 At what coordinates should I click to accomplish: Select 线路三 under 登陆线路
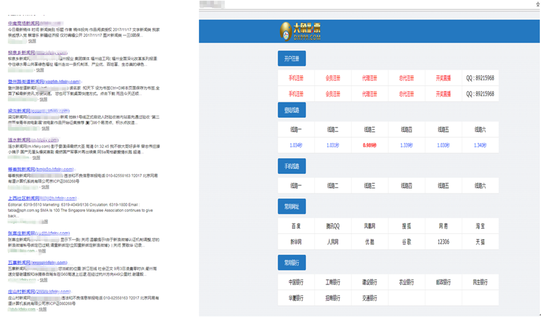pos(369,130)
